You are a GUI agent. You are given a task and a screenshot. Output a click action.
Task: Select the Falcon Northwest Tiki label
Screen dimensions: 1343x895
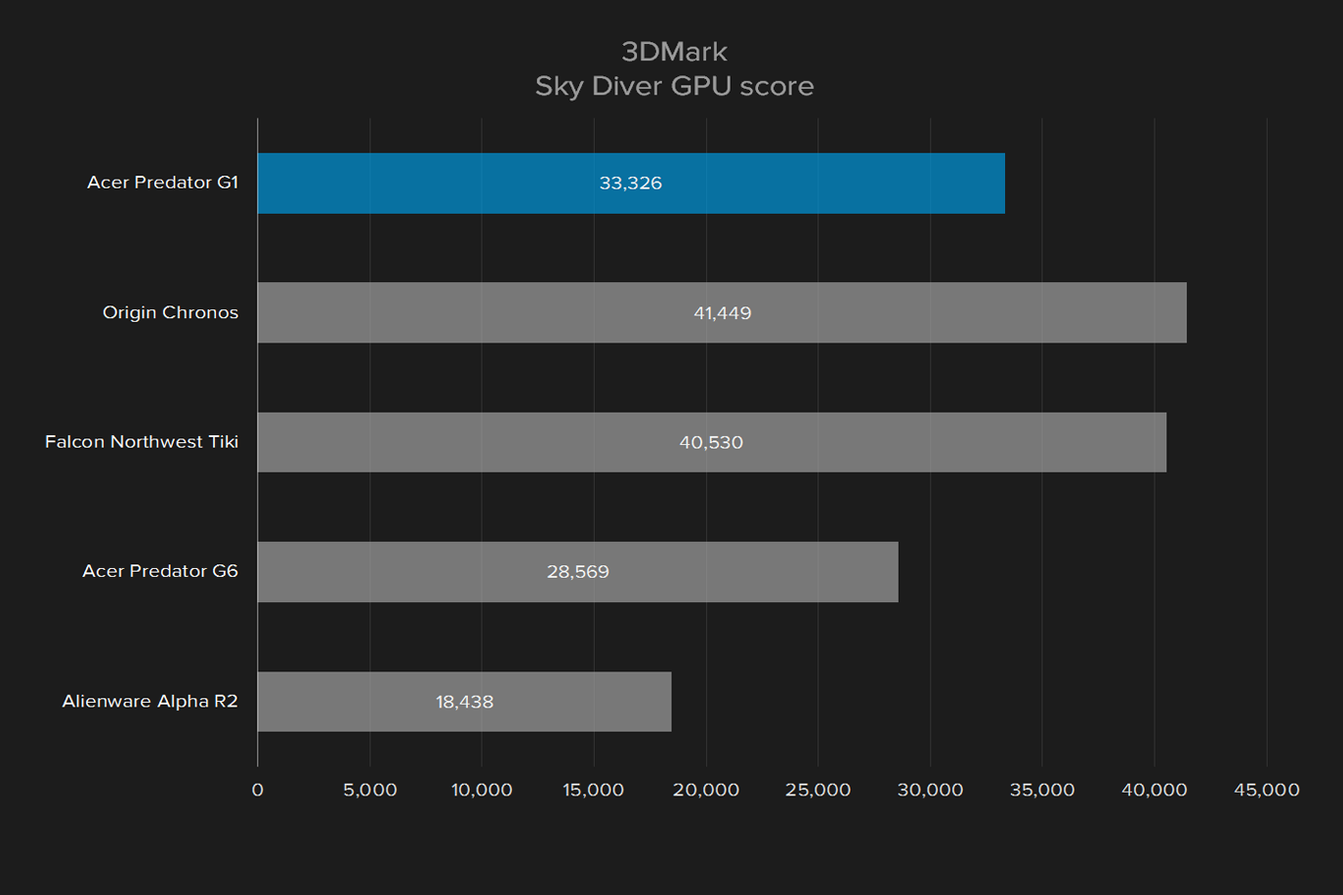click(142, 442)
